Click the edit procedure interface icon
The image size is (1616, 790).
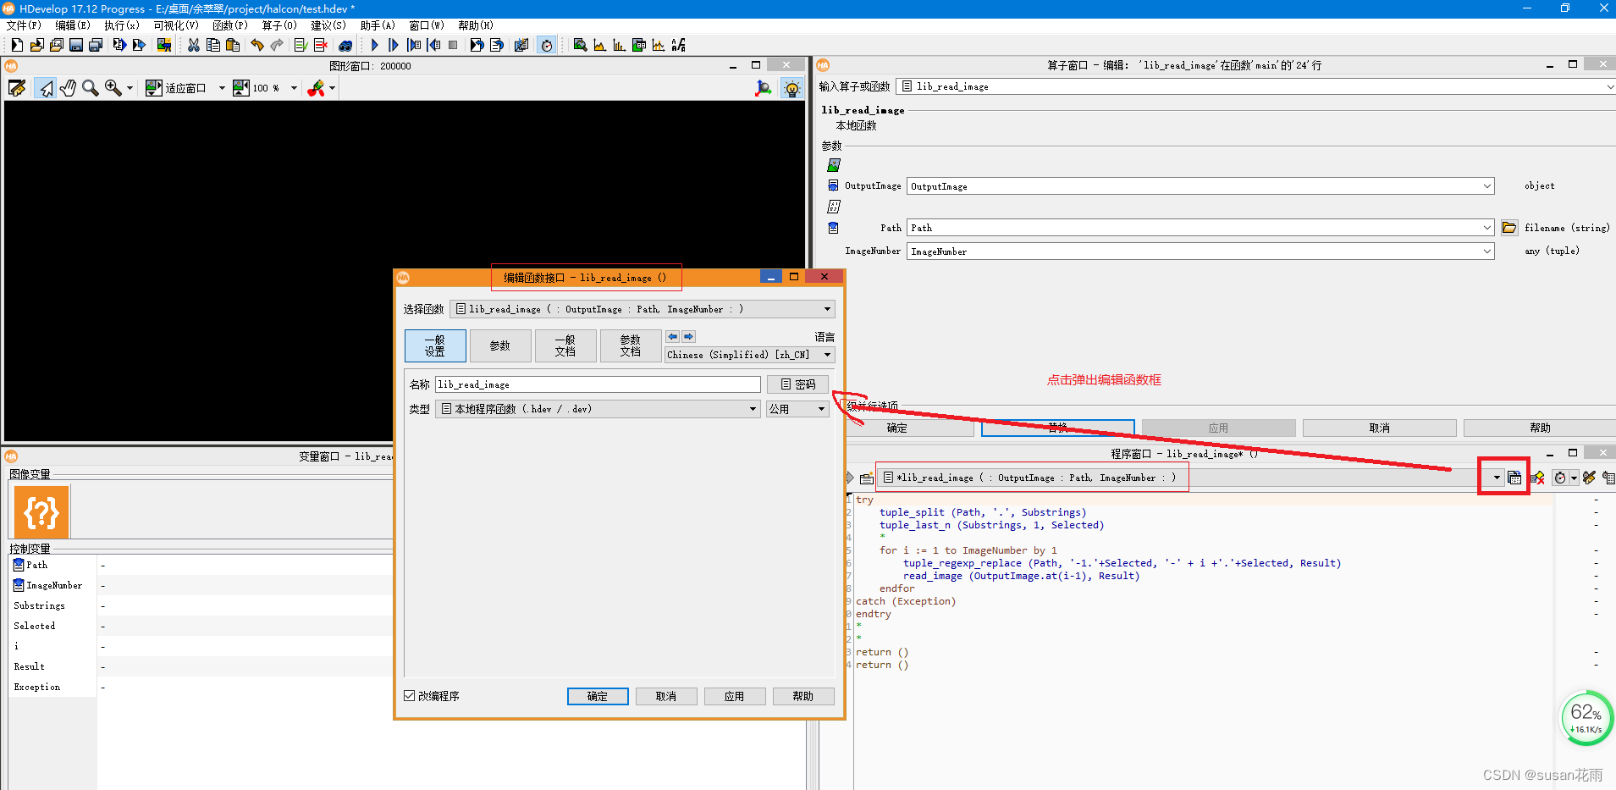(1514, 478)
